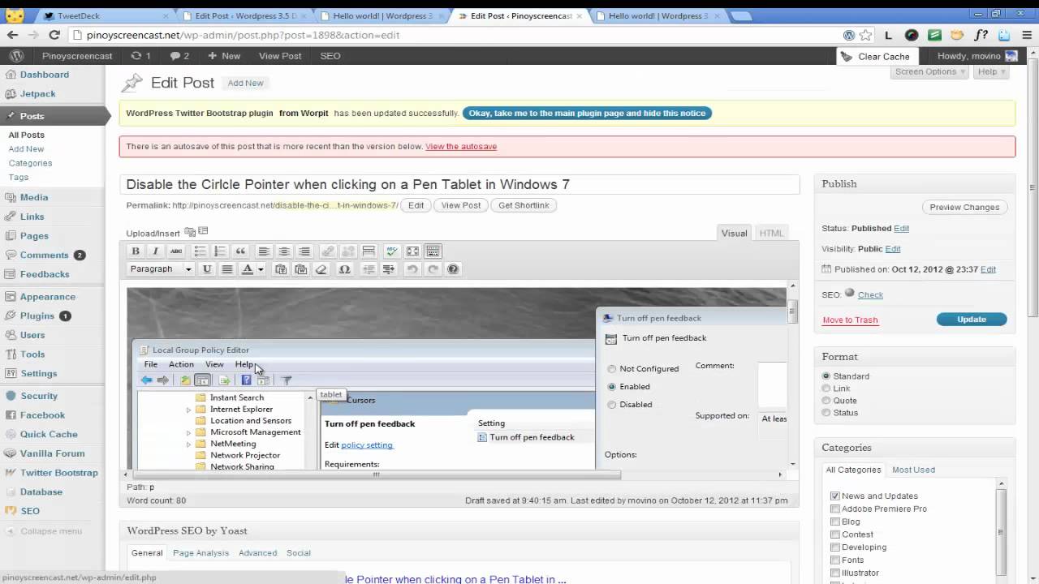This screenshot has height=584, width=1039.
Task: Click the Add New button beside Edit Post
Action: [x=245, y=83]
